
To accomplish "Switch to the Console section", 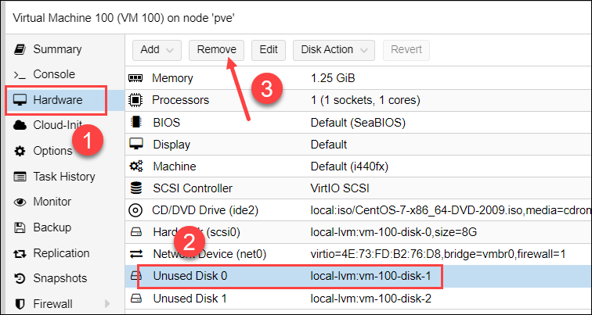I will (x=53, y=74).
